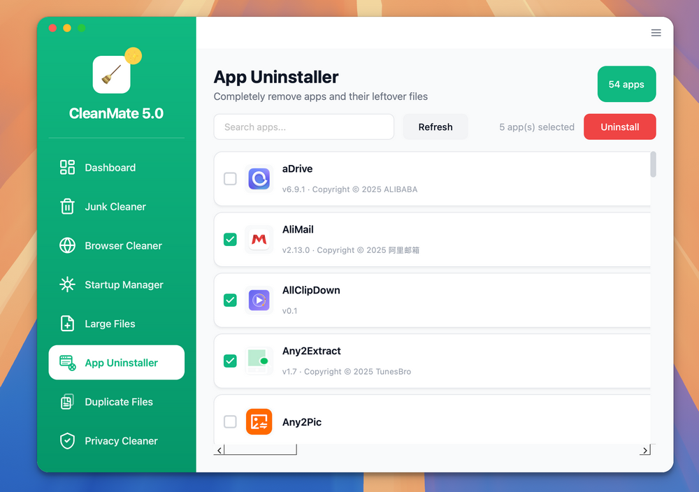Click the App Uninstaller sidebar icon
This screenshot has width=699, height=492.
click(x=67, y=363)
